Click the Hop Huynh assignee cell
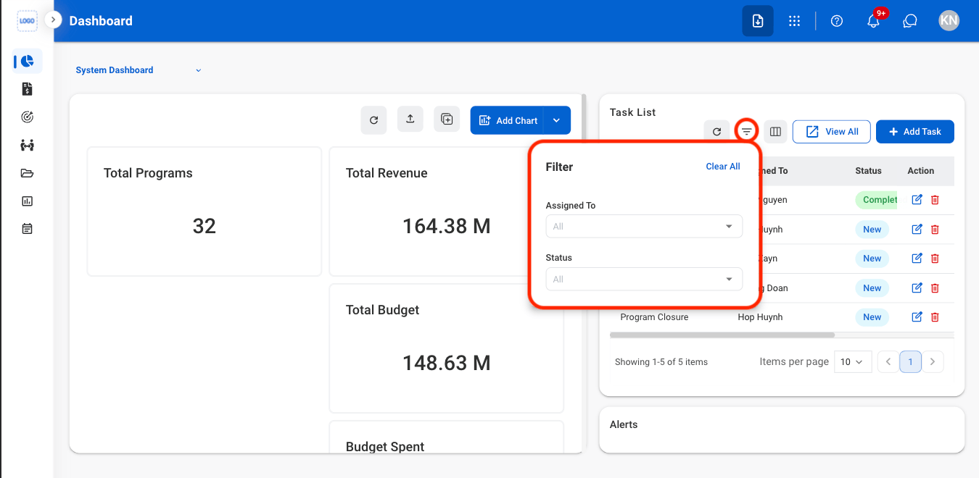This screenshot has width=979, height=478. (760, 317)
